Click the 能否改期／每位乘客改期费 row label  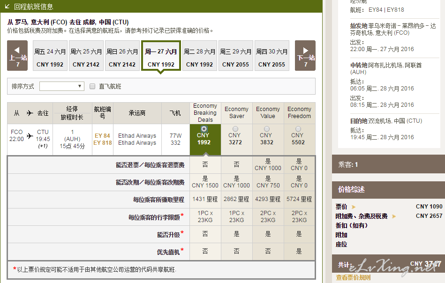coord(150,182)
